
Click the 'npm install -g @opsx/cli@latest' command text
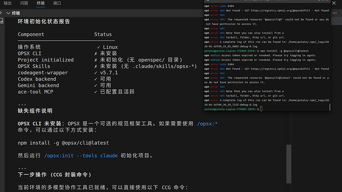(x=63, y=143)
